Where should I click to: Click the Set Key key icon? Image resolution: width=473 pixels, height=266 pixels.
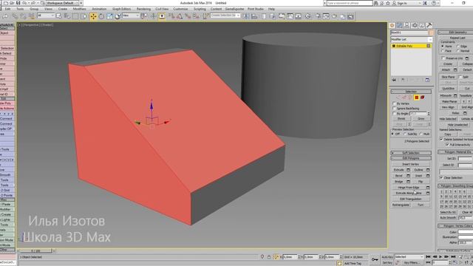point(375,259)
